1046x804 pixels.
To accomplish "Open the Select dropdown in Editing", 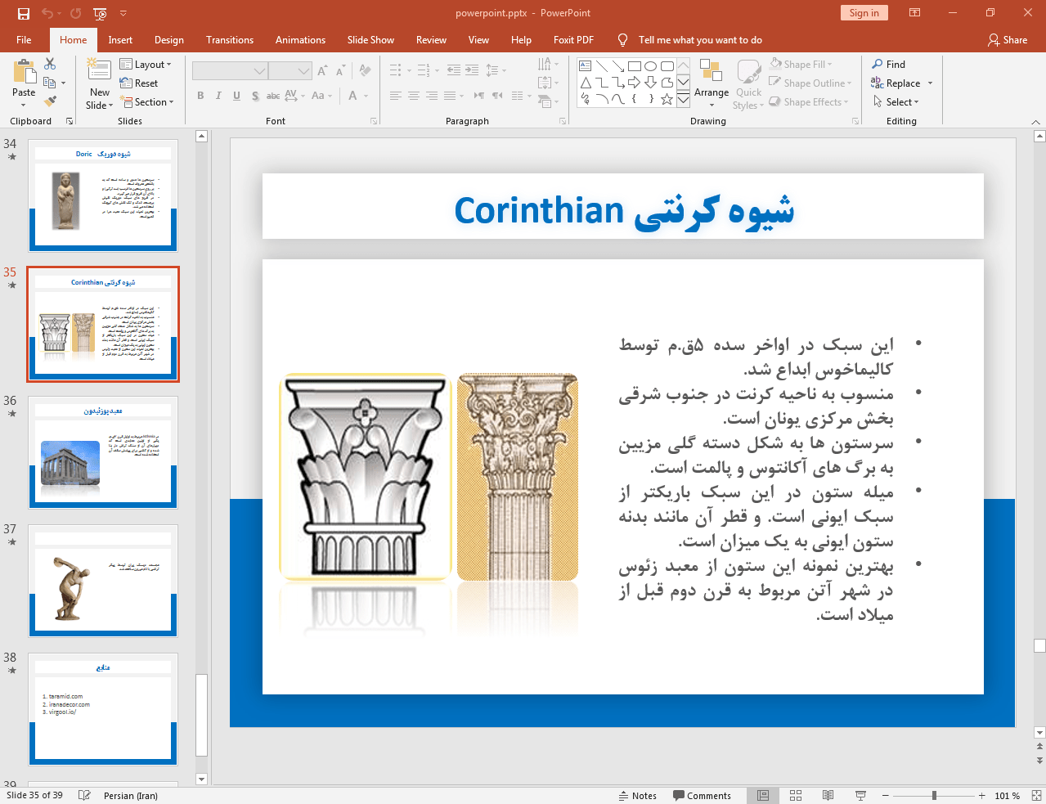I will pos(896,101).
